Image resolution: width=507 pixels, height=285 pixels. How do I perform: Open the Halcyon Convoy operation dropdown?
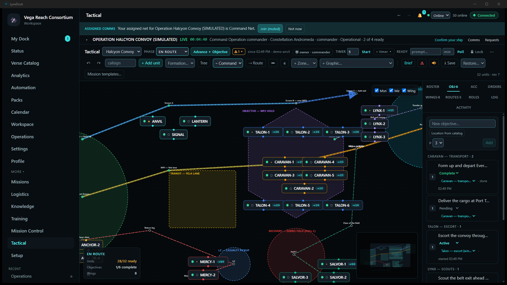[x=122, y=52]
